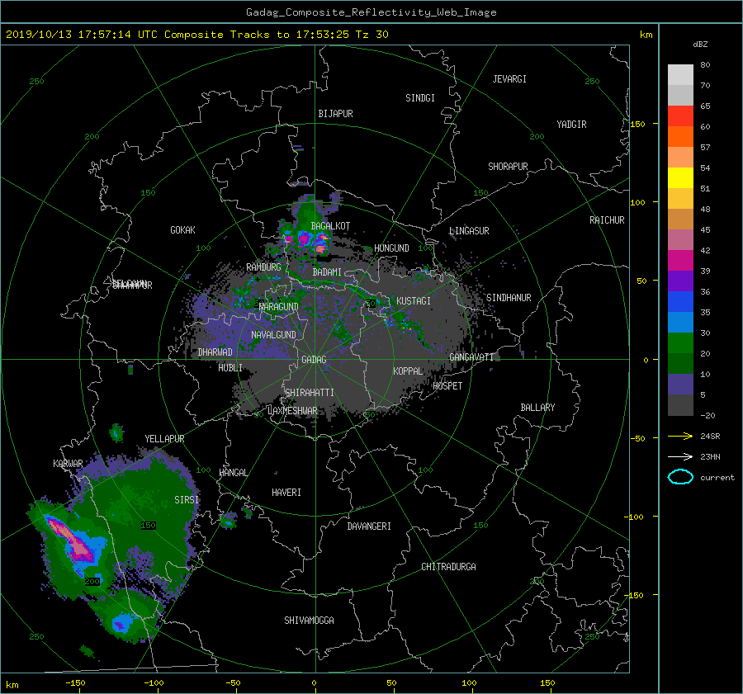Click the NAVALGUND town label
743x694 pixels.
coord(273,335)
